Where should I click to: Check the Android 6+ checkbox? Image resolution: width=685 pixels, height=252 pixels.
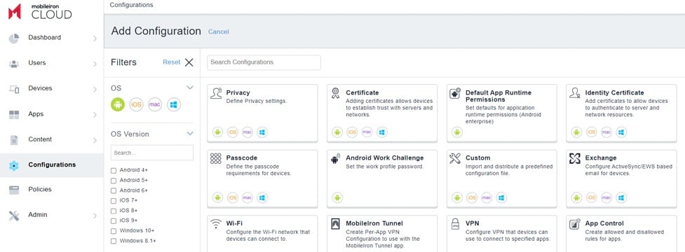point(114,190)
